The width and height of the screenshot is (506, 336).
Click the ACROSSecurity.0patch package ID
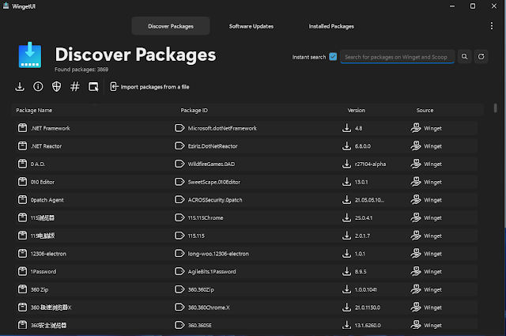[215, 200]
